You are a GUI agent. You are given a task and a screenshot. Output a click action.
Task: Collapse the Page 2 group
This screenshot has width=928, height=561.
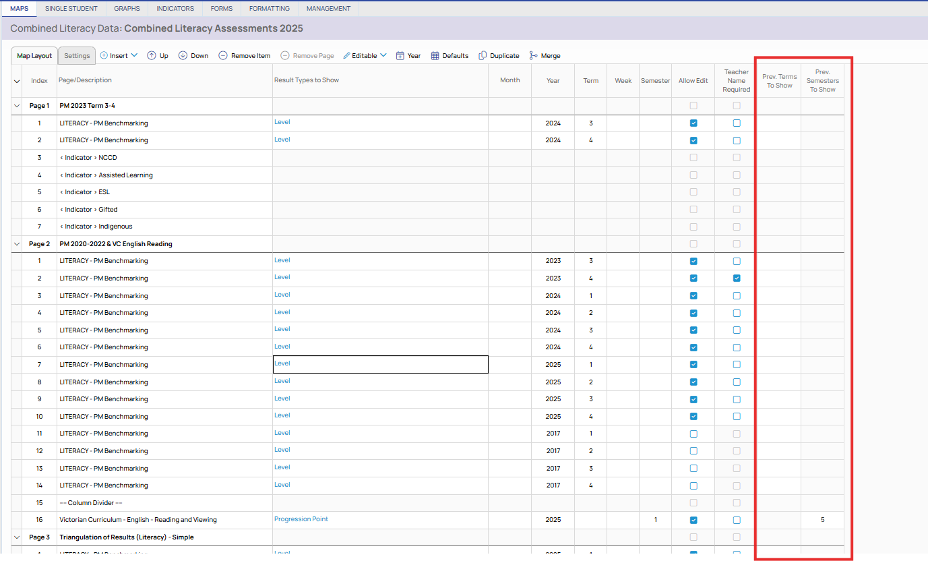[x=16, y=244]
